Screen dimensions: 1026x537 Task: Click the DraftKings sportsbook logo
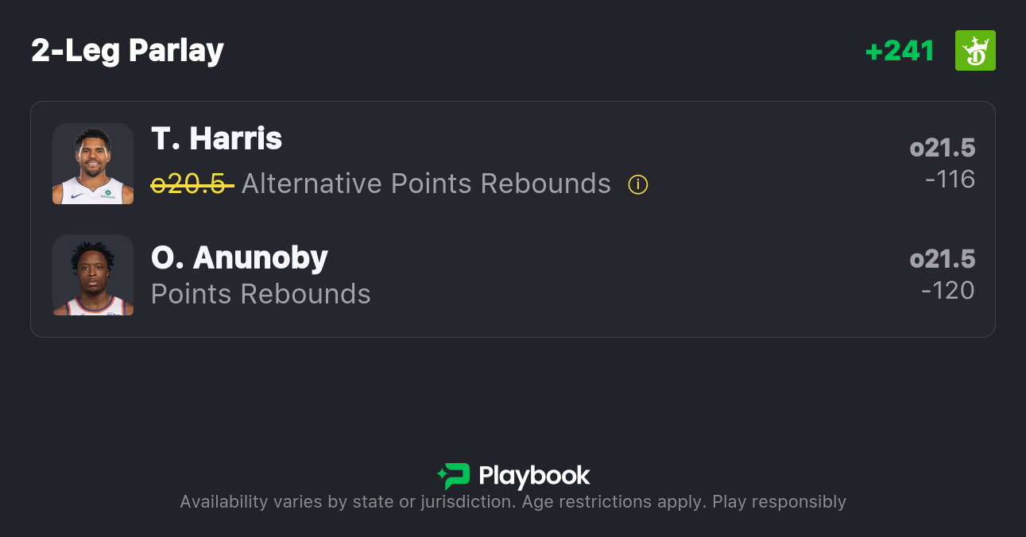coord(975,51)
